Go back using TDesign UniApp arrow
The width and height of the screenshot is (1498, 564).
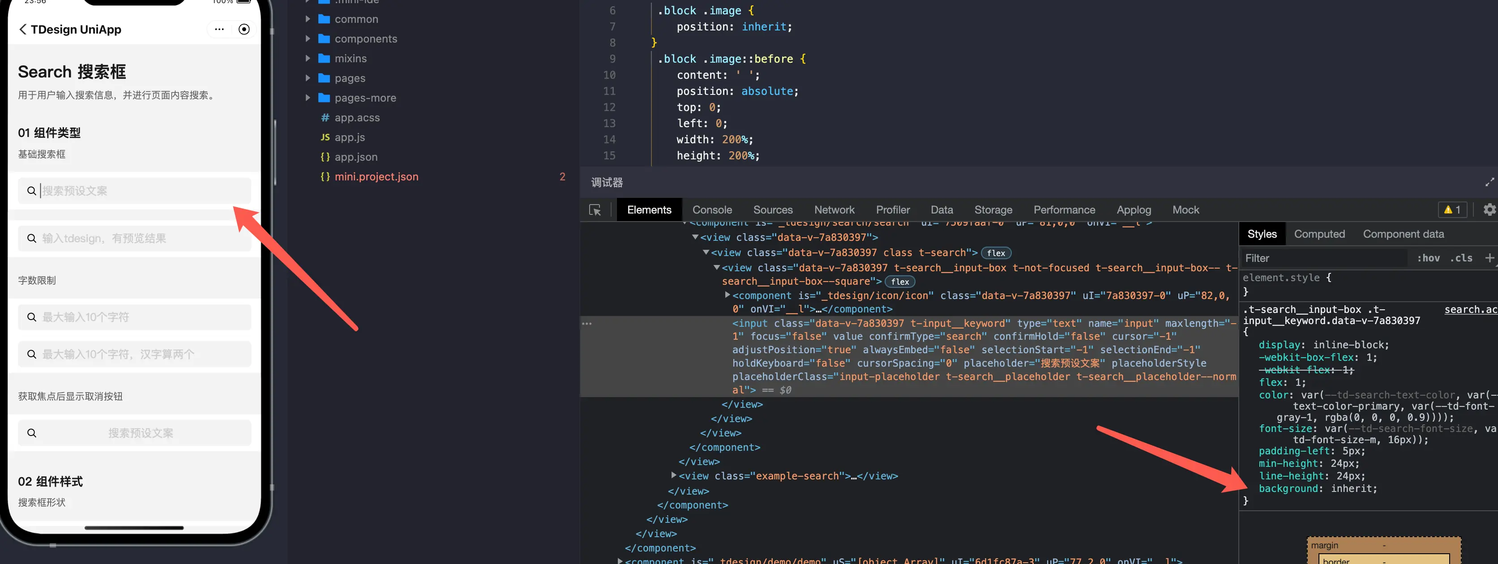(23, 30)
